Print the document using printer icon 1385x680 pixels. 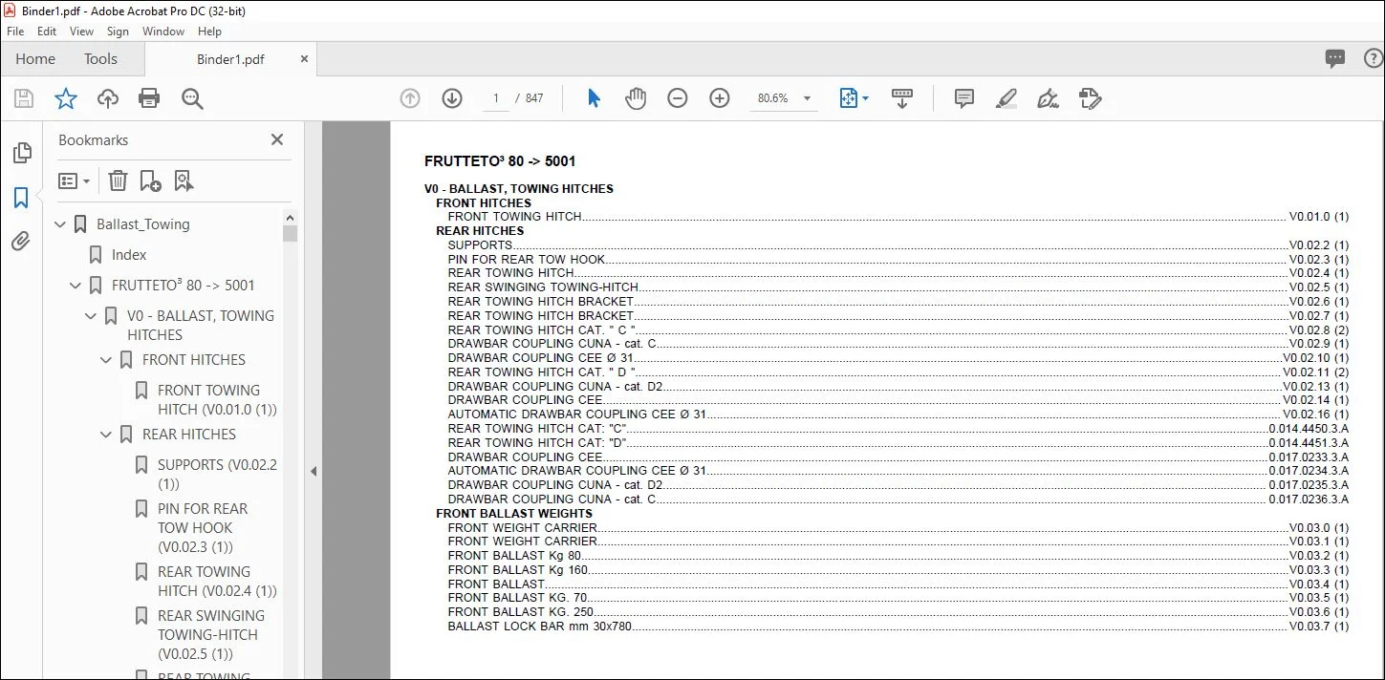pyautogui.click(x=149, y=98)
